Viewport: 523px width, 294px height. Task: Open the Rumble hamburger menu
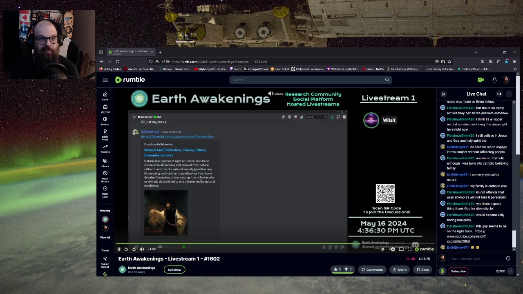click(105, 80)
